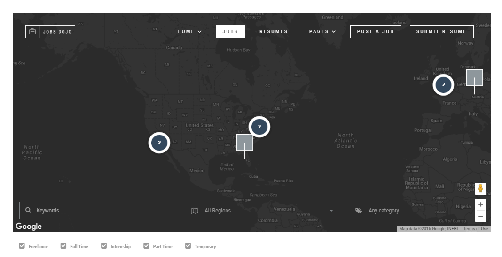The width and height of the screenshot is (502, 257).
Task: Click the map icon beside All Regions
Action: (194, 211)
